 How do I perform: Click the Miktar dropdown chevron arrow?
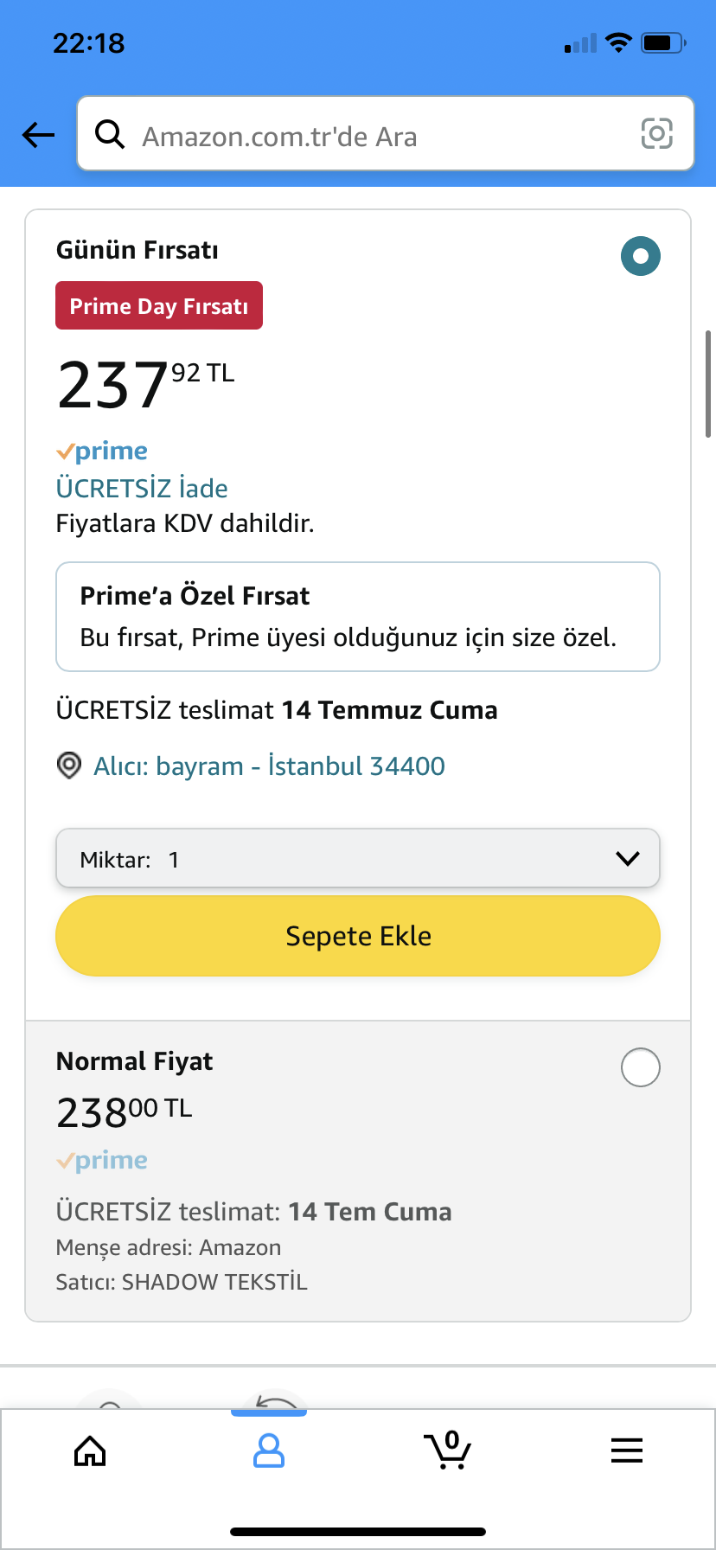click(x=627, y=859)
